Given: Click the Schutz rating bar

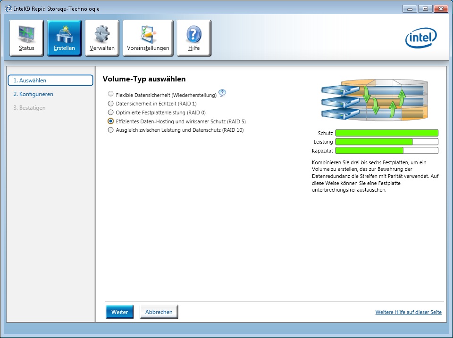Looking at the screenshot, I should tap(387, 133).
